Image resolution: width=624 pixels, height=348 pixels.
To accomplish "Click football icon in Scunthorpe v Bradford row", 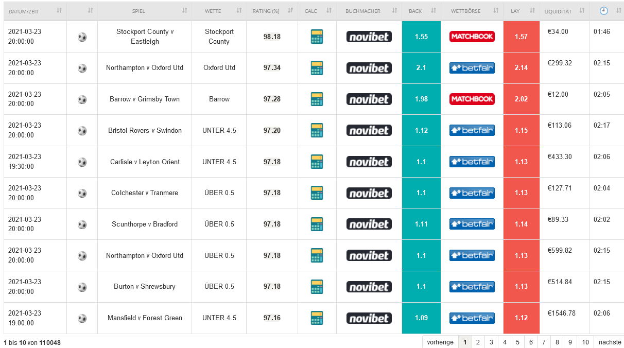I will tap(82, 224).
